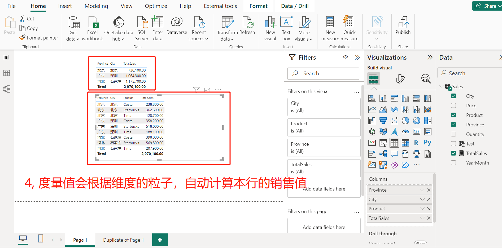
Task: Open the Province dropdown in Columns well
Action: tap(422, 190)
